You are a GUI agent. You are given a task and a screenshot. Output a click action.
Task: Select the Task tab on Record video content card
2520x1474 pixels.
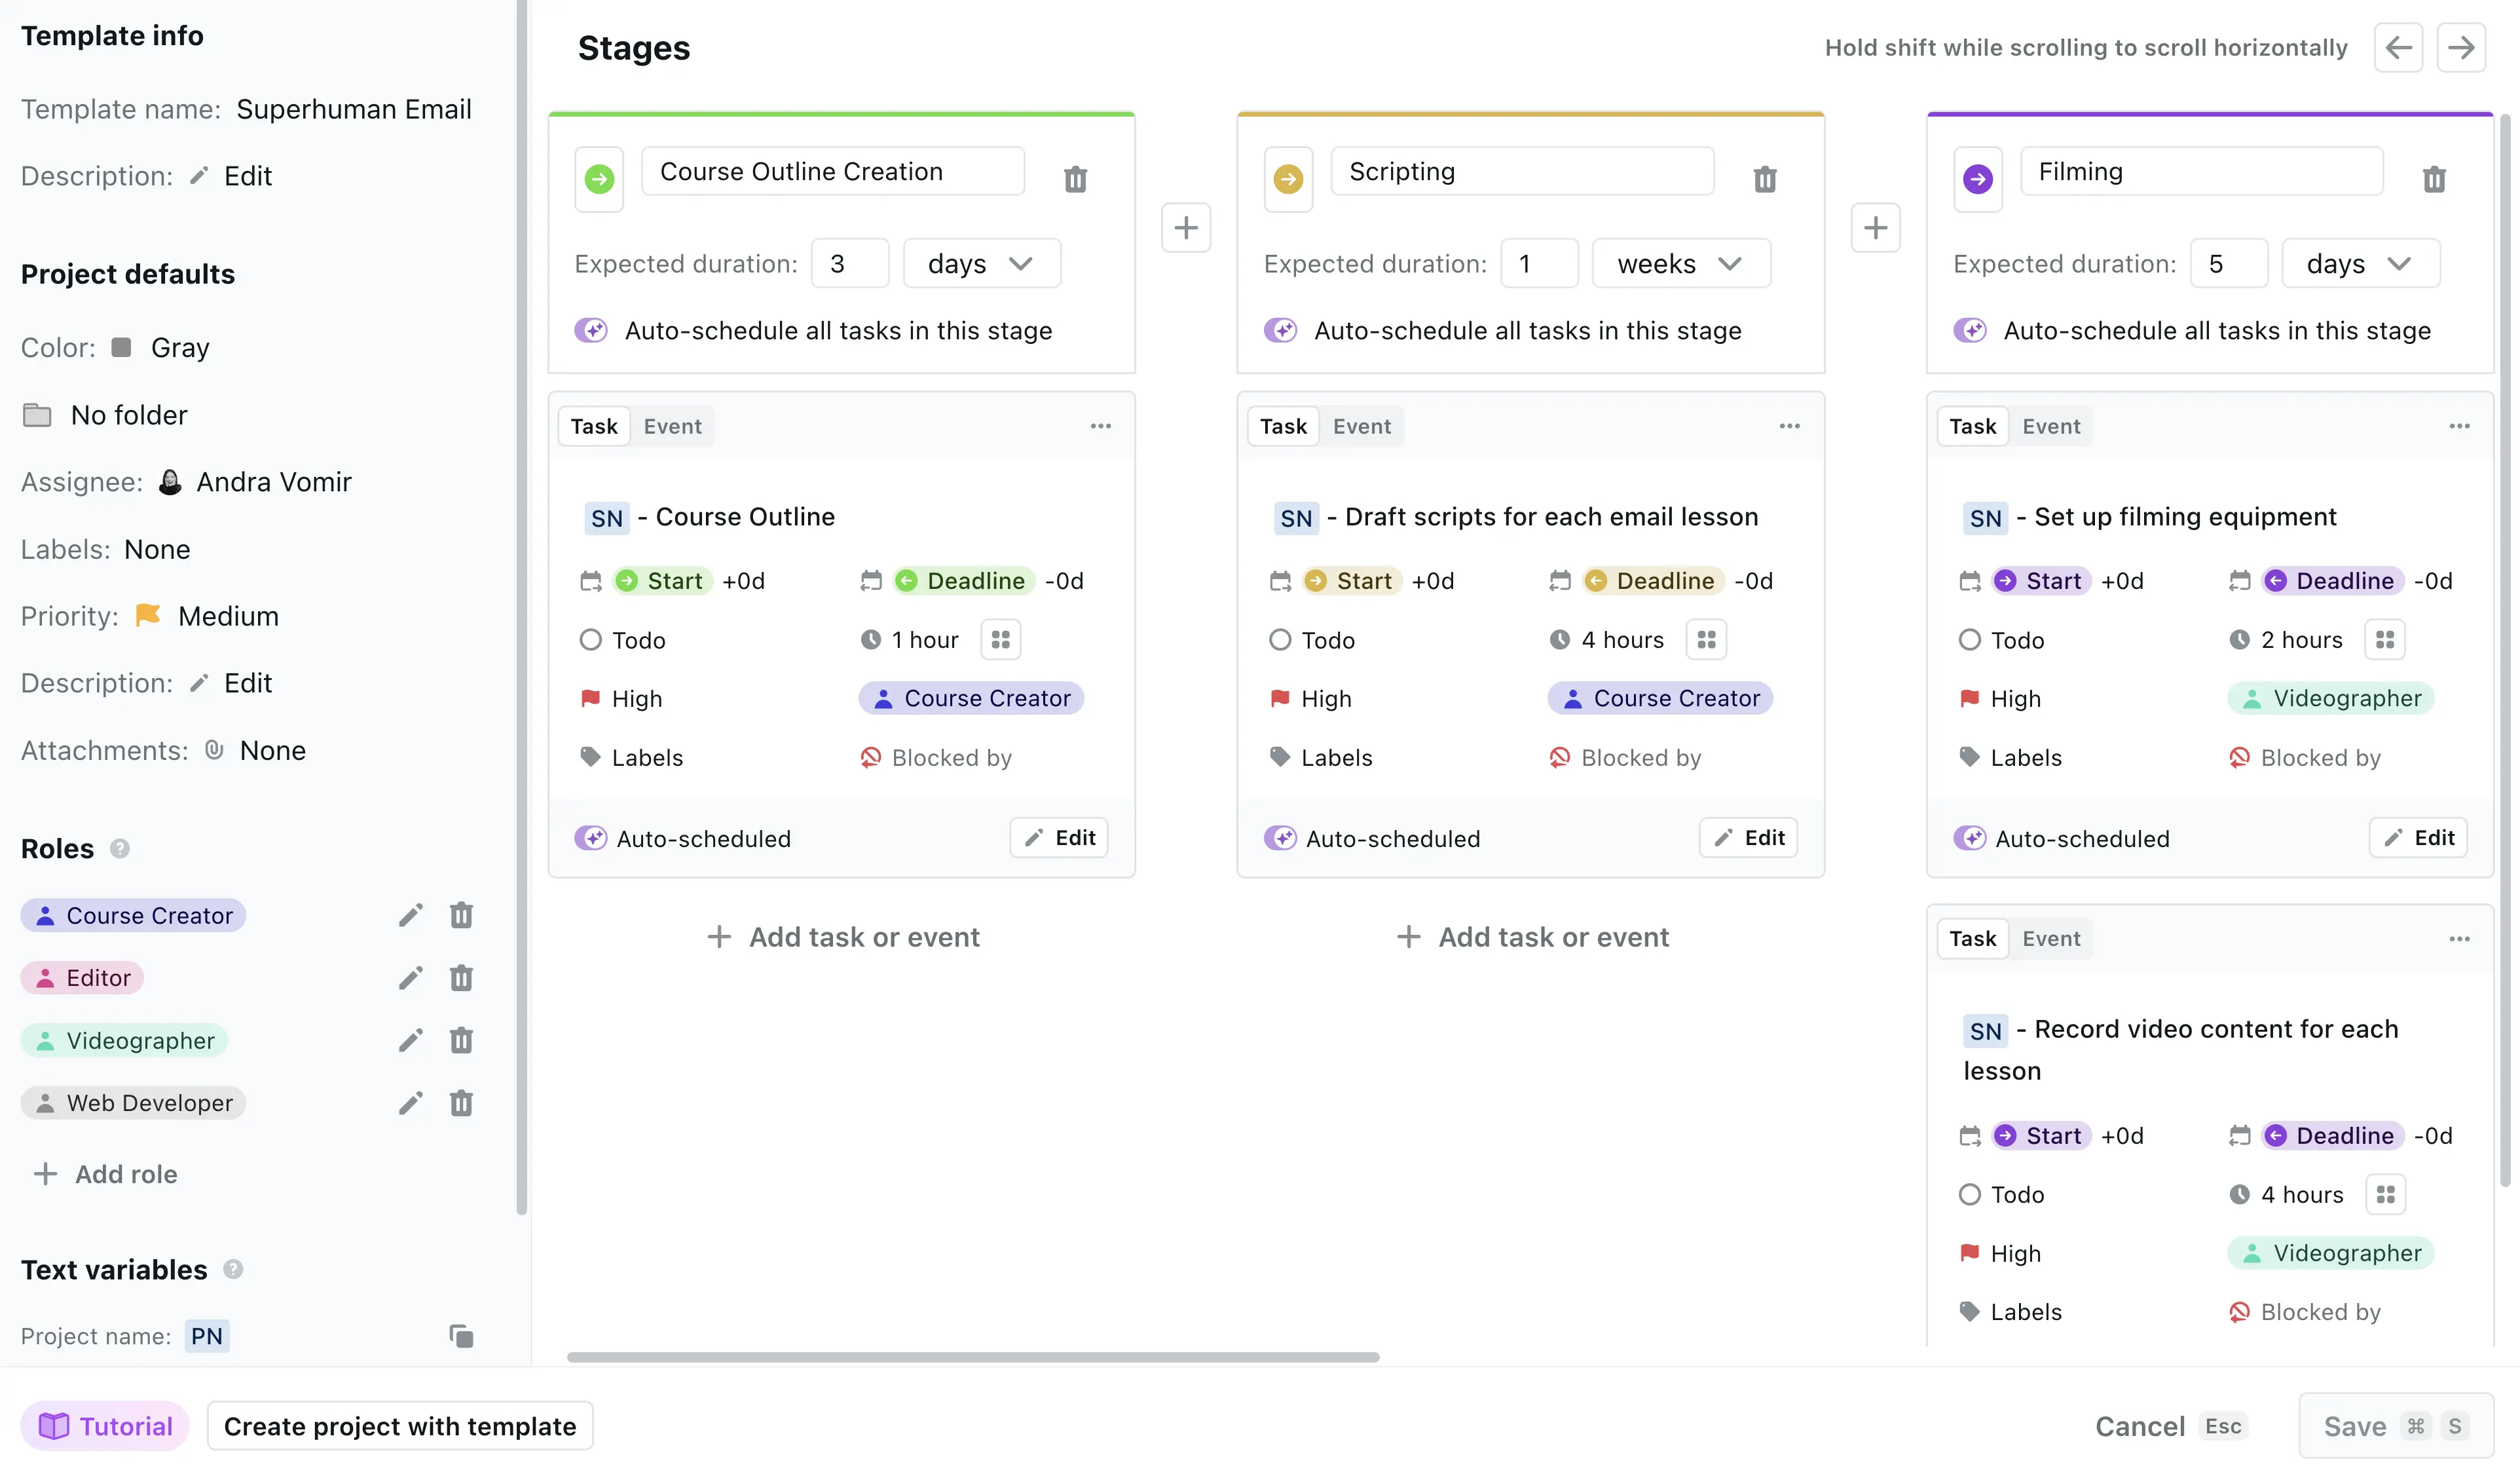click(1972, 939)
